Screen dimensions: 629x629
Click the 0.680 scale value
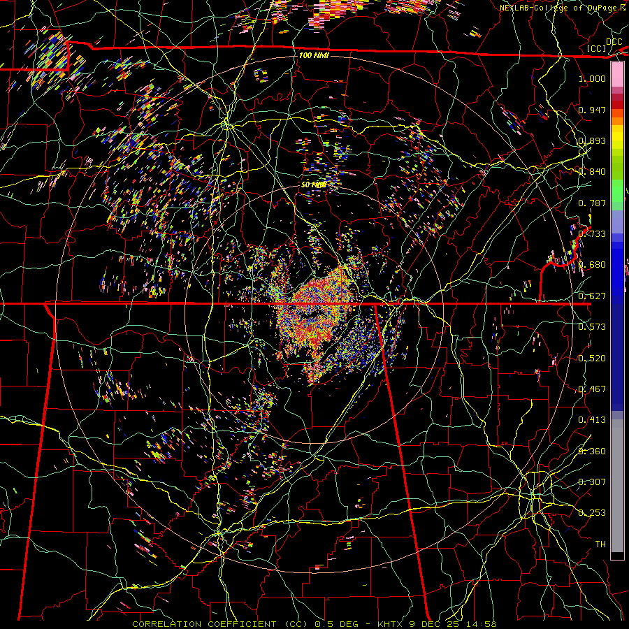592,265
